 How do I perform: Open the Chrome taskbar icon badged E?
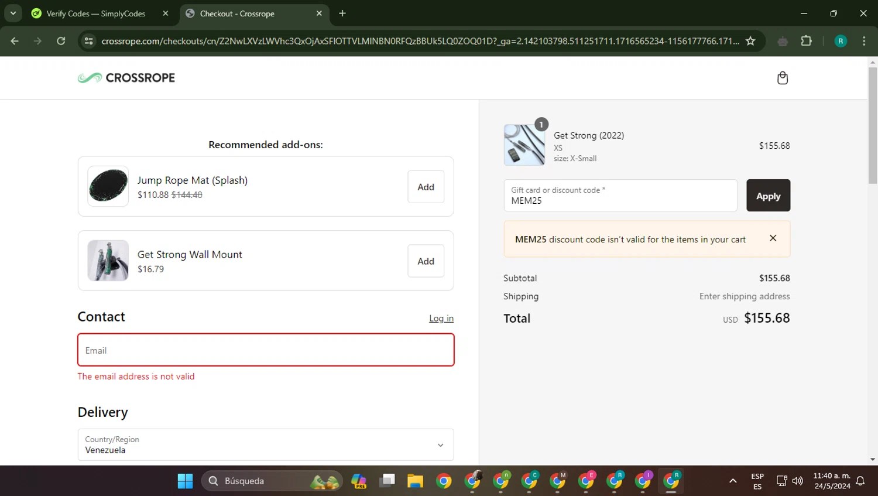(587, 481)
